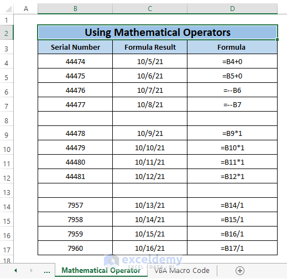Screen dimensions: 287x279
Task: Select row 1 header
Action: 7,20
